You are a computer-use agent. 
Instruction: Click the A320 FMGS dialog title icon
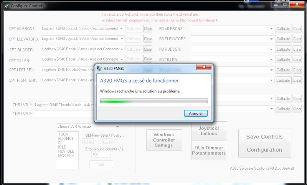(99, 69)
